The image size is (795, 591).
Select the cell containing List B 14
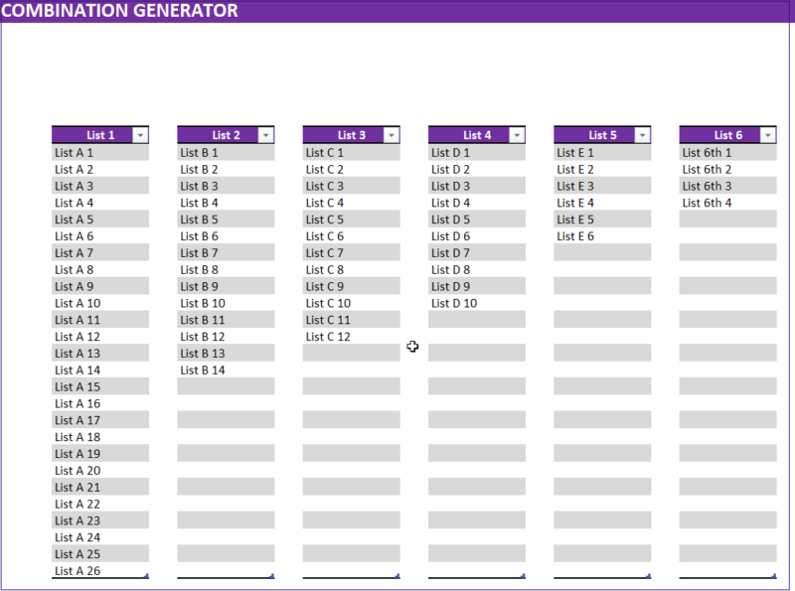click(226, 369)
